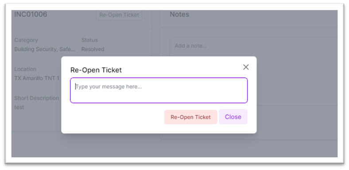Viewport: 349px width, 170px height.
Task: Select the INC01006 ticket number heading
Action: [31, 15]
